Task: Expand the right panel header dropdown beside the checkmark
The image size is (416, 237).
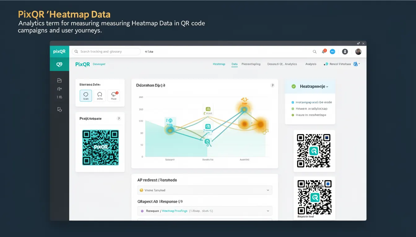Action: [327, 87]
